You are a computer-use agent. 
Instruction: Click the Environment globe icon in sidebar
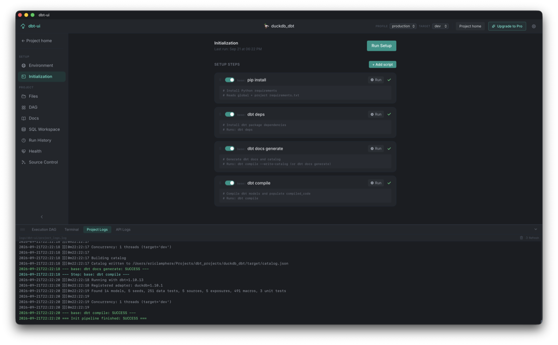[x=24, y=66]
